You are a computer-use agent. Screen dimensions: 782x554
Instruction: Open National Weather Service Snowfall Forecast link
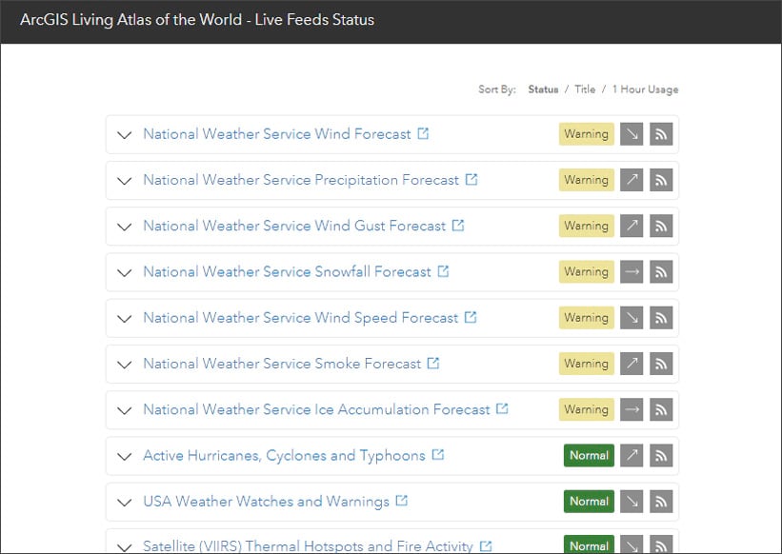[286, 271]
